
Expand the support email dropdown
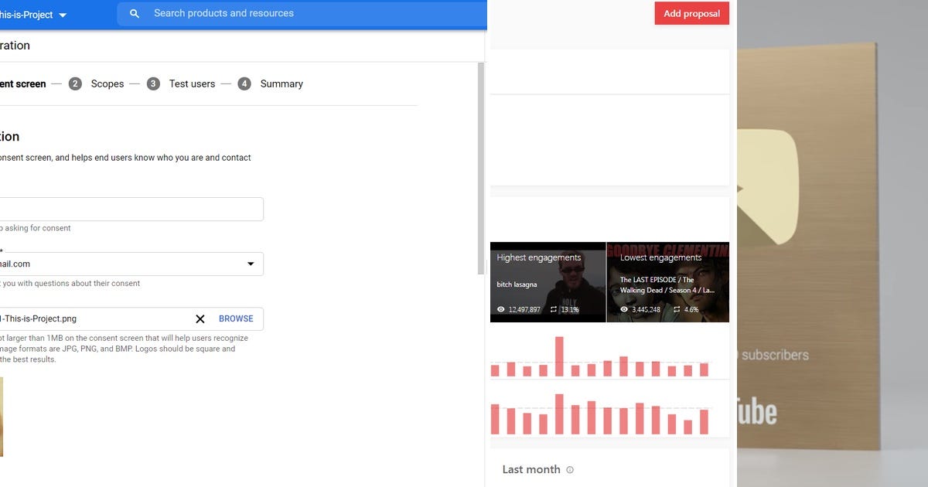(x=251, y=264)
